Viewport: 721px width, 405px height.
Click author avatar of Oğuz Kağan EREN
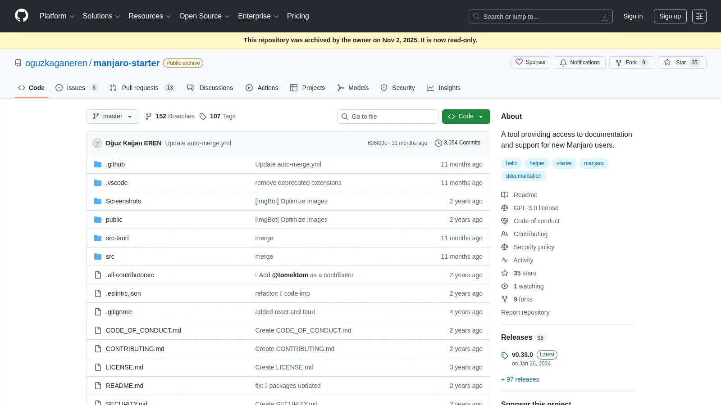pyautogui.click(x=97, y=143)
